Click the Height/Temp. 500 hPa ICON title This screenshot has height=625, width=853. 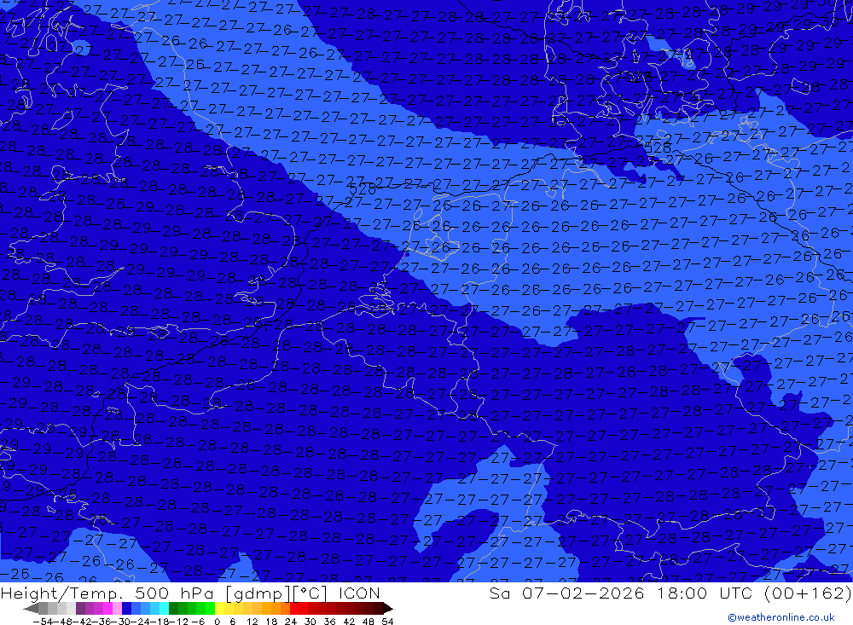coord(190,593)
